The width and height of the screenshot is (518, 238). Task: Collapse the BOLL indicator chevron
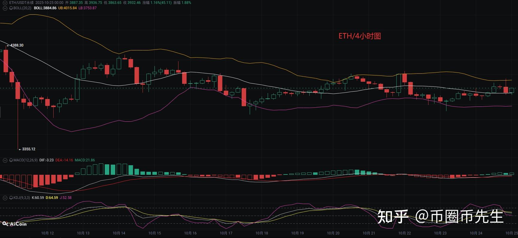click(x=5, y=8)
